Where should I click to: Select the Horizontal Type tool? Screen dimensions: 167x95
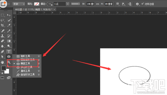coord(9,52)
